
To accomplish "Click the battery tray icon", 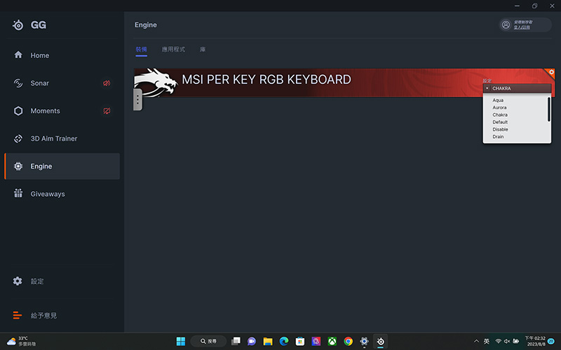I will coord(516,341).
